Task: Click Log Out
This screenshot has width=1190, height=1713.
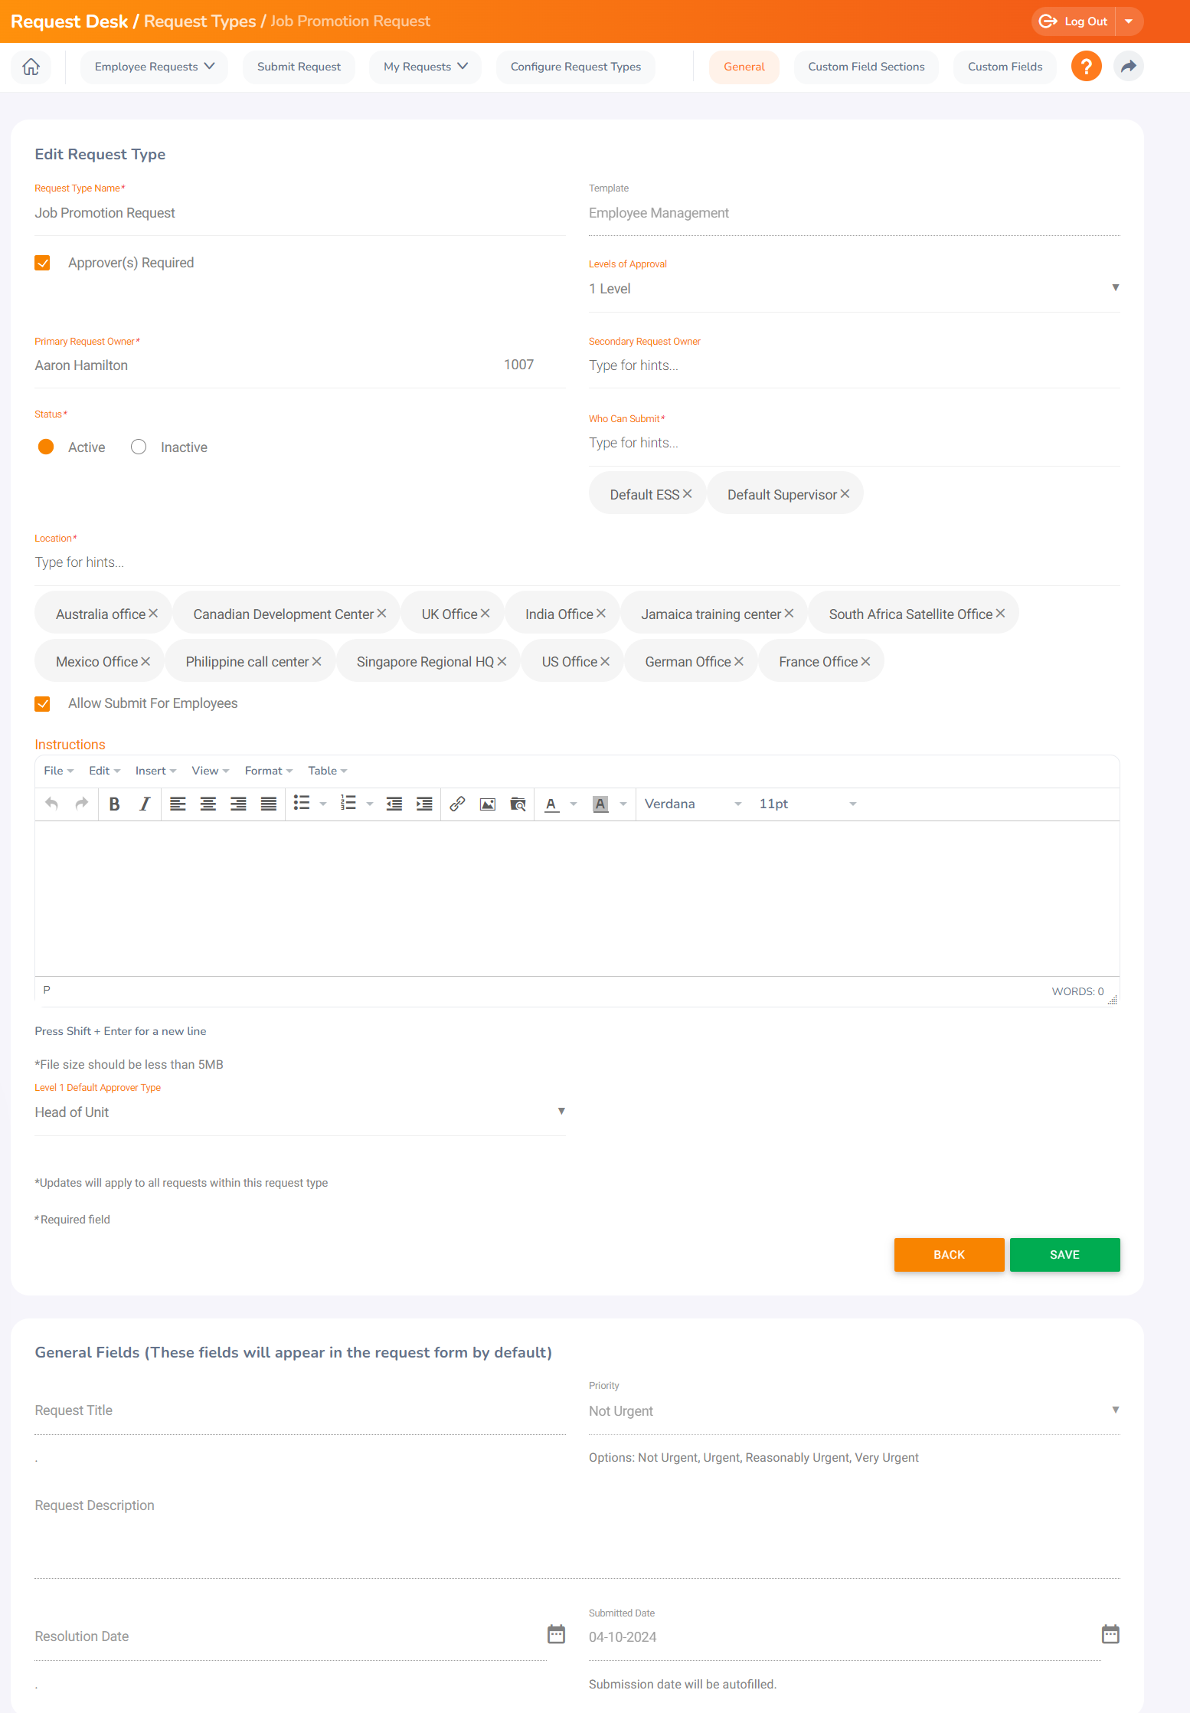Action: point(1074,21)
